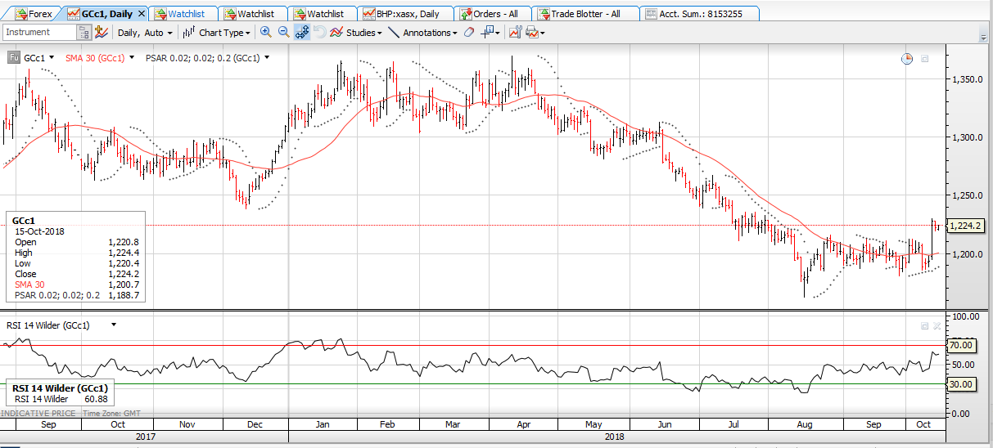
Task: Click the 100.00 RSI axis label
Action: click(x=964, y=316)
